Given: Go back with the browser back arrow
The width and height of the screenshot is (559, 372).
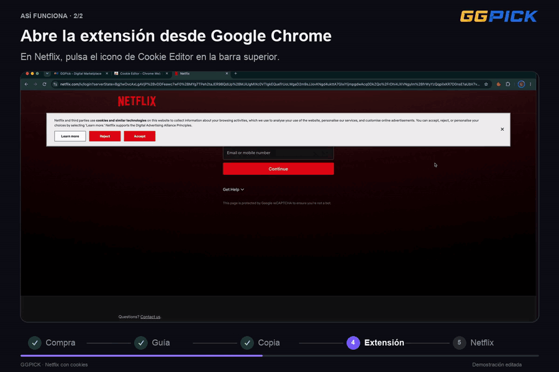Looking at the screenshot, I should click(x=26, y=84).
